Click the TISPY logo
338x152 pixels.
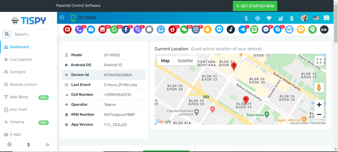click(x=28, y=20)
